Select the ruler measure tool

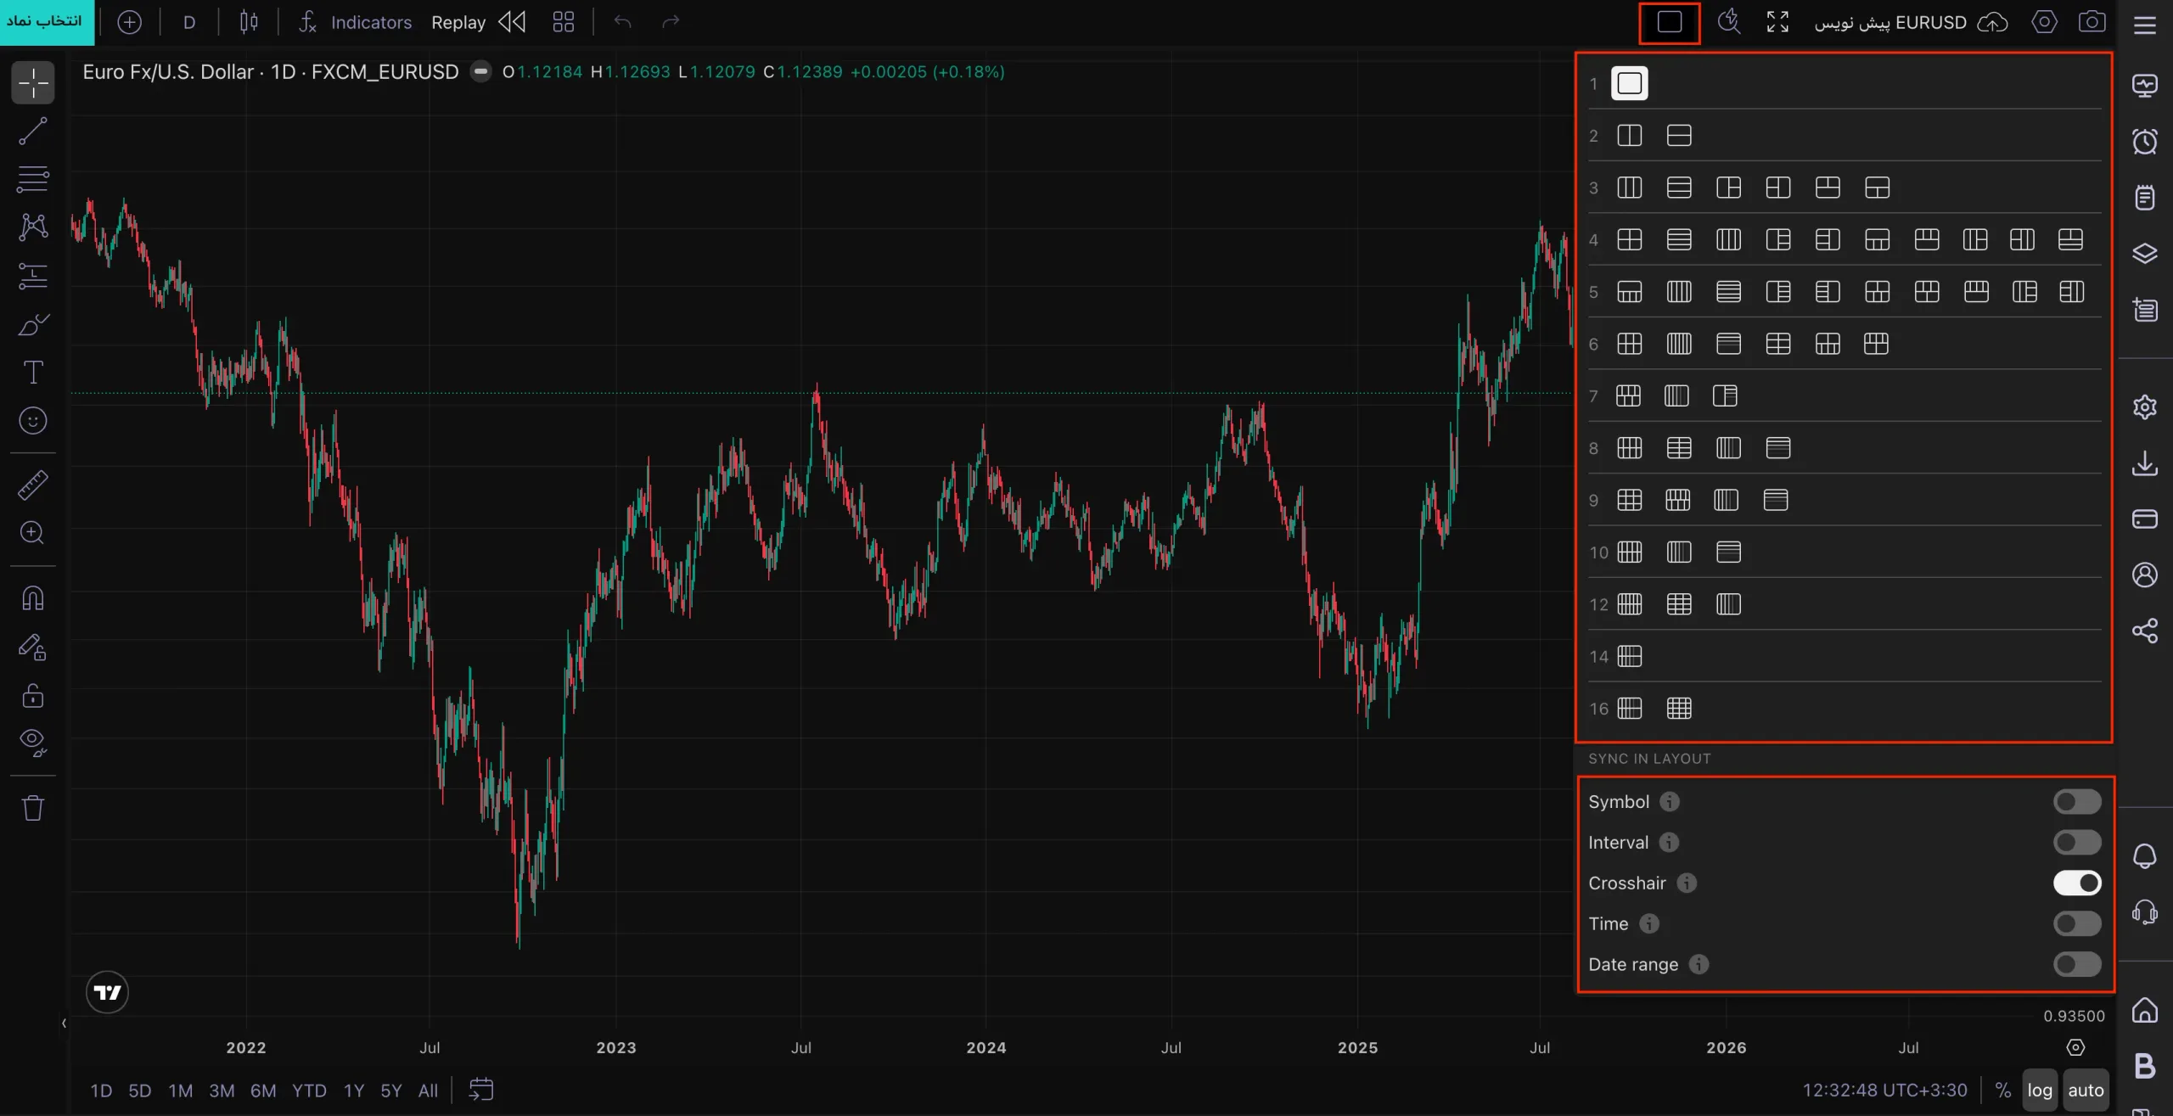pyautogui.click(x=33, y=485)
